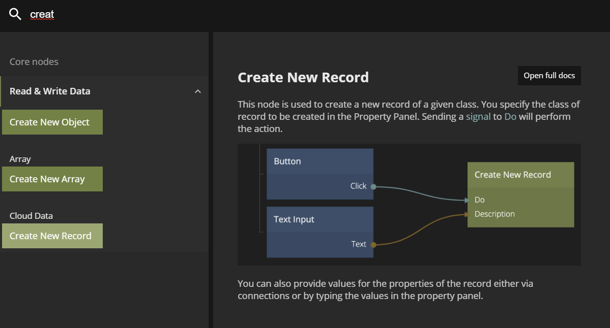Click the Do input on the diagram node
Viewport: 610px width, 328px height.
click(x=479, y=200)
